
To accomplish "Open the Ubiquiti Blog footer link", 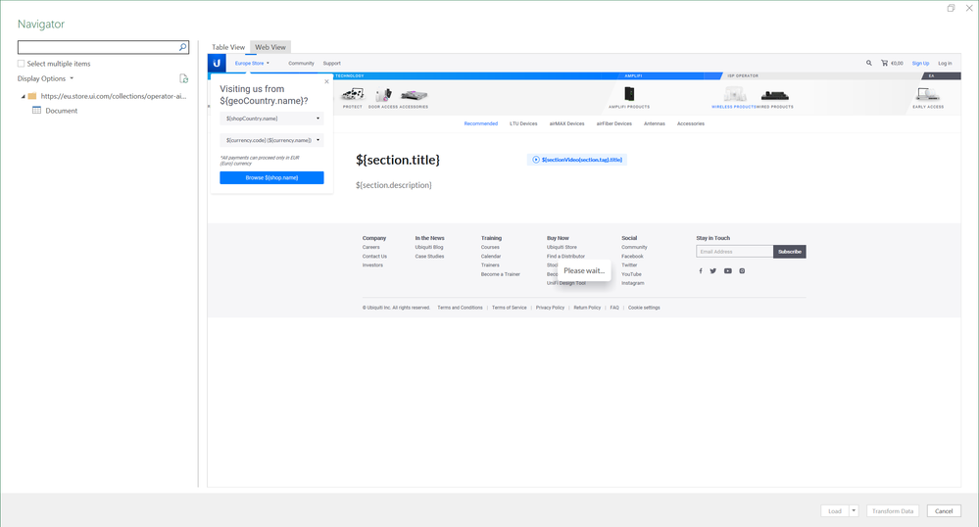I will tap(429, 247).
